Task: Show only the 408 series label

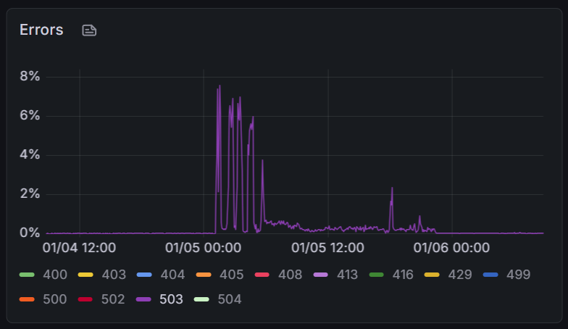Action: point(289,275)
